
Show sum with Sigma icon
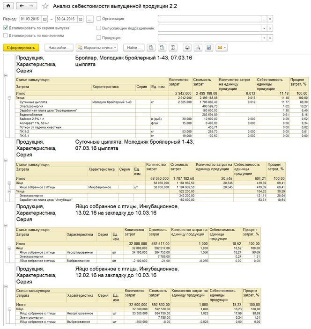pyautogui.click(x=173, y=48)
